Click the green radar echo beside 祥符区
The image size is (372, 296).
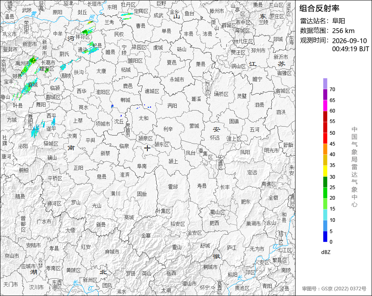(x=88, y=31)
